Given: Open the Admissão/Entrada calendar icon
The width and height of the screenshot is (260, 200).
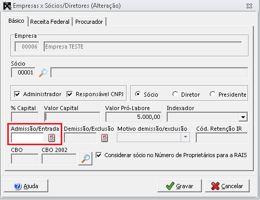Looking at the screenshot, I should click(51, 138).
